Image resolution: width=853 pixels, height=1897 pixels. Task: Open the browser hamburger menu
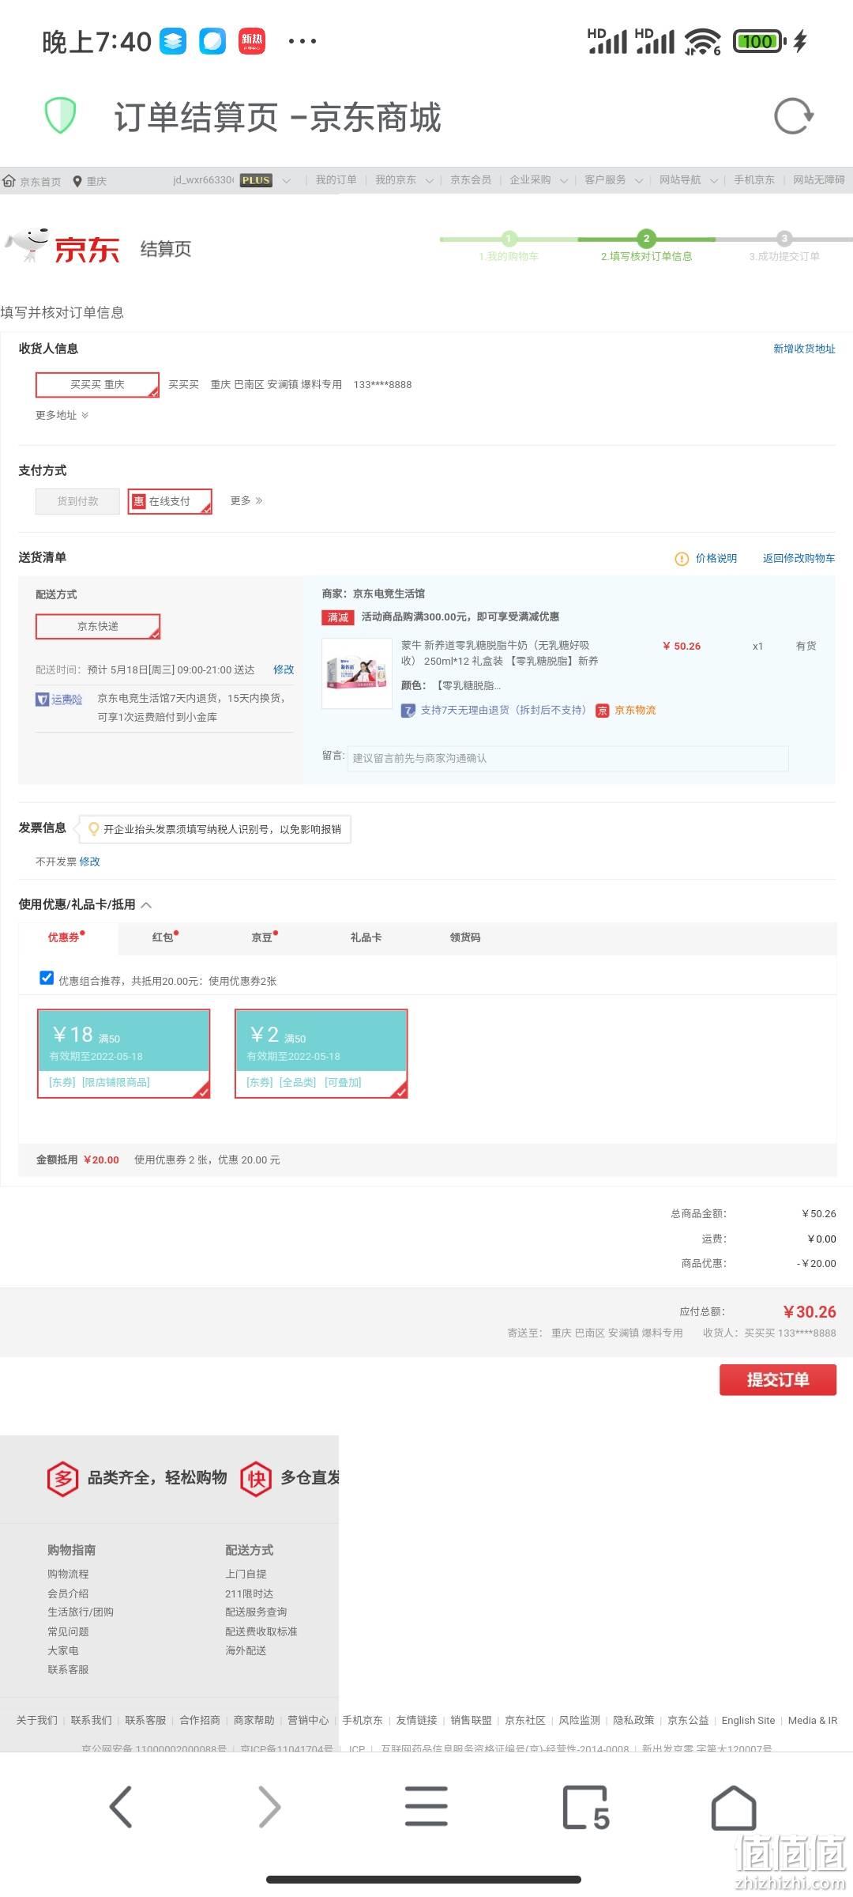tap(426, 1807)
